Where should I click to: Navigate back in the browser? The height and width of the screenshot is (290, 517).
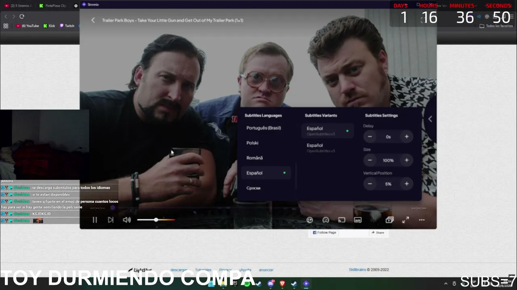(x=6, y=17)
